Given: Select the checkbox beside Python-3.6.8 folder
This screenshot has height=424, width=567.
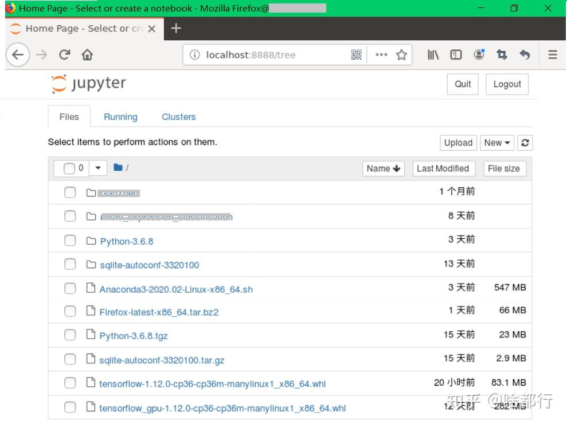Looking at the screenshot, I should coord(70,240).
